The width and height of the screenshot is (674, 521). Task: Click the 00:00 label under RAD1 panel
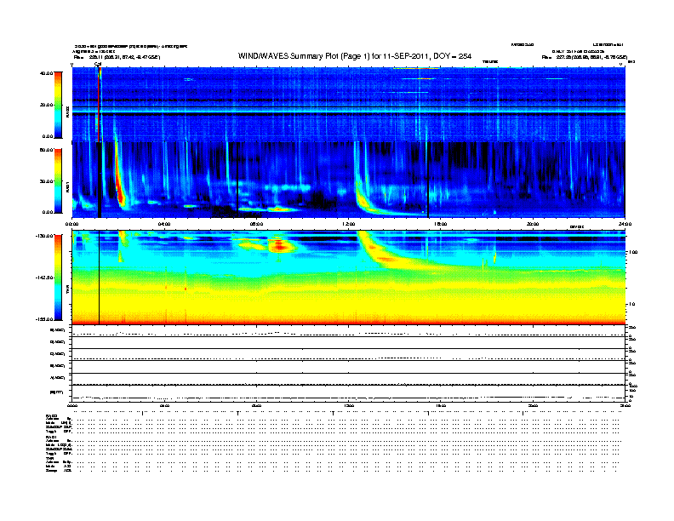click(x=71, y=224)
